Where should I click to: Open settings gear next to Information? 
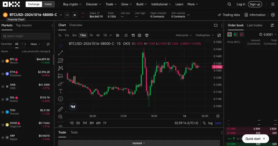(273, 15)
